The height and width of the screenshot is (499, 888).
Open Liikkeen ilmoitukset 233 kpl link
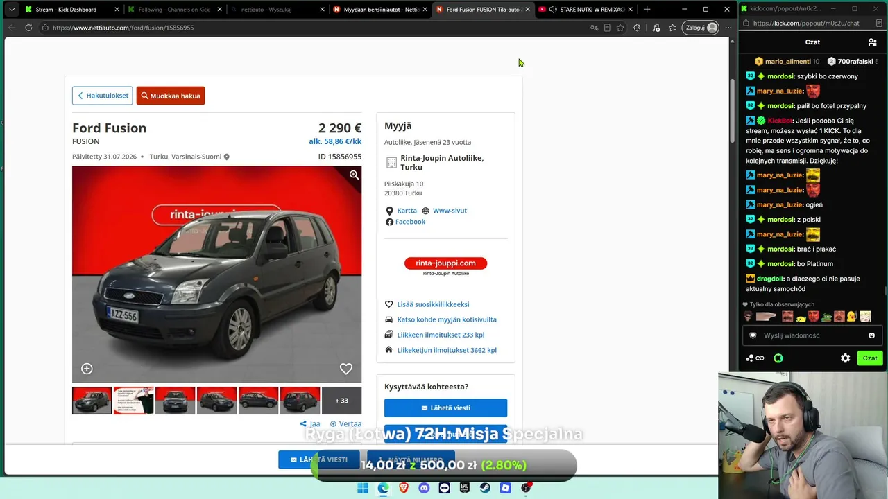click(441, 335)
